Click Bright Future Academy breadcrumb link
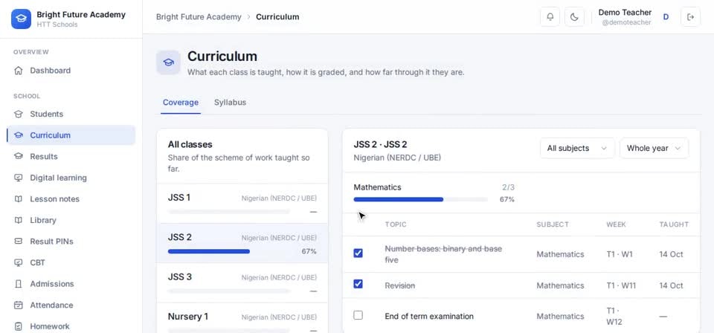The width and height of the screenshot is (714, 333). point(199,17)
